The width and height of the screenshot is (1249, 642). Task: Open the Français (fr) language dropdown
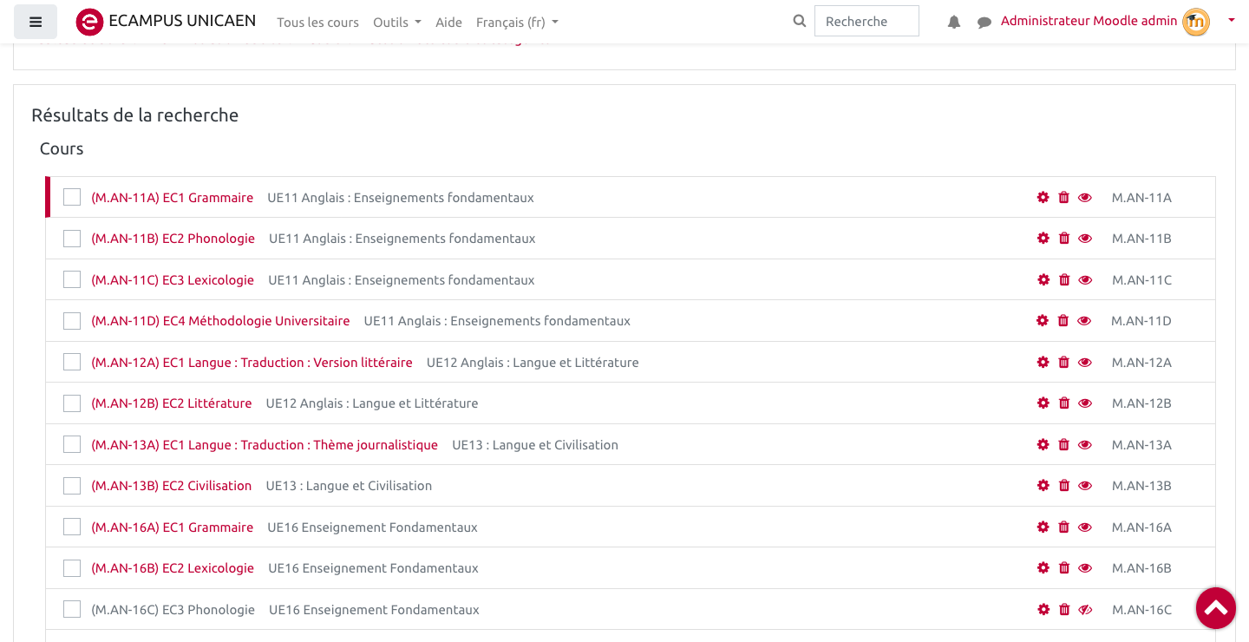click(x=517, y=23)
